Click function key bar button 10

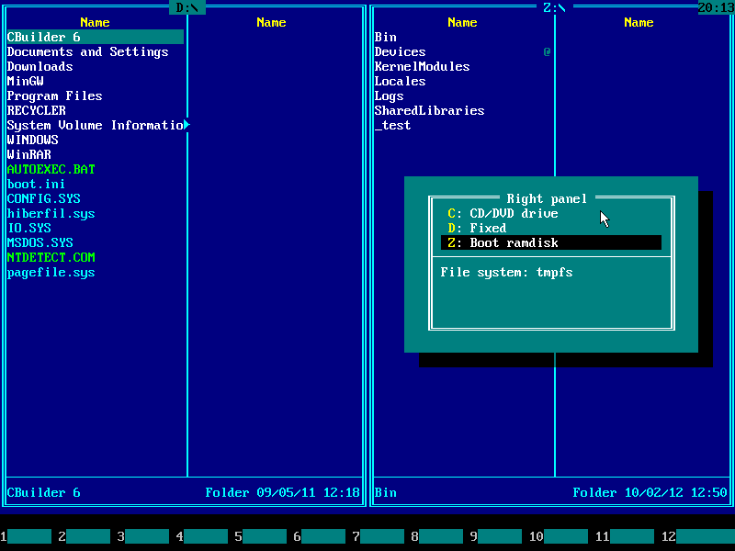(x=559, y=536)
